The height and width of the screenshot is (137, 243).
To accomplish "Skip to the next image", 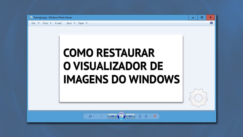I will 131,116.
